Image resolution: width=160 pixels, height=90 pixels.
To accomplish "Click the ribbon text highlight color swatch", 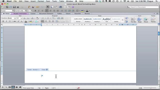I will click(30, 21).
